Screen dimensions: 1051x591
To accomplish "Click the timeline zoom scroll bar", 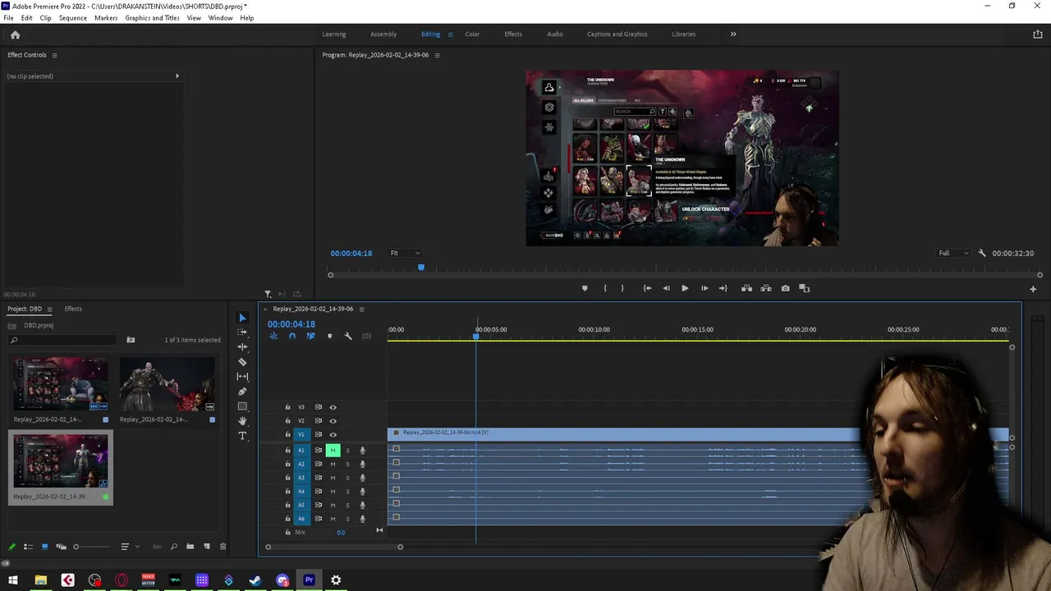I will [334, 547].
